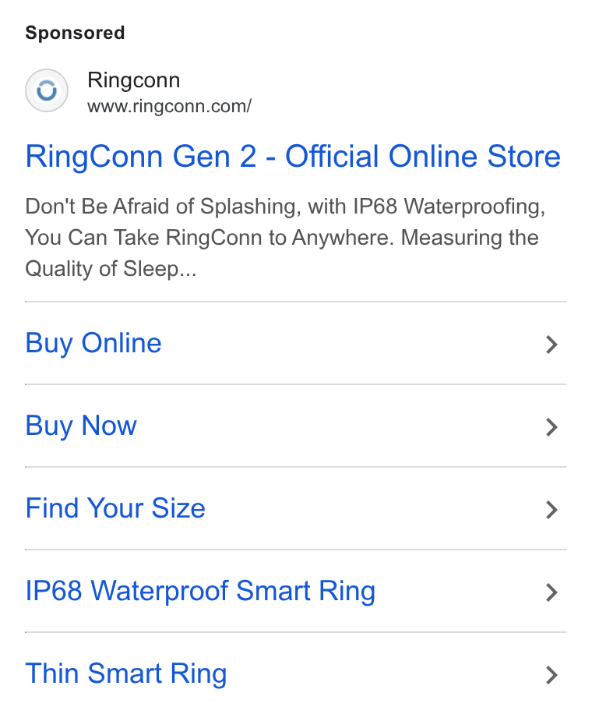Click 'Official Online Store' in the ad headline
Image resolution: width=592 pixels, height=714 pixels.
pyautogui.click(x=423, y=156)
